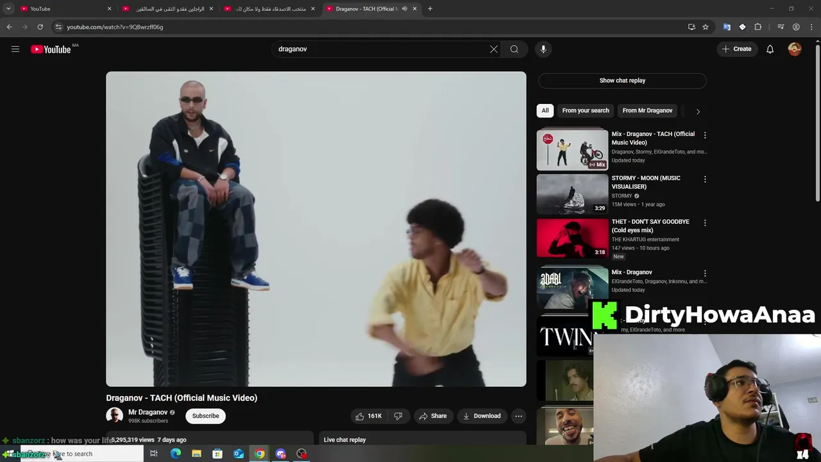Select From Mr Draganov chip

[x=647, y=110]
